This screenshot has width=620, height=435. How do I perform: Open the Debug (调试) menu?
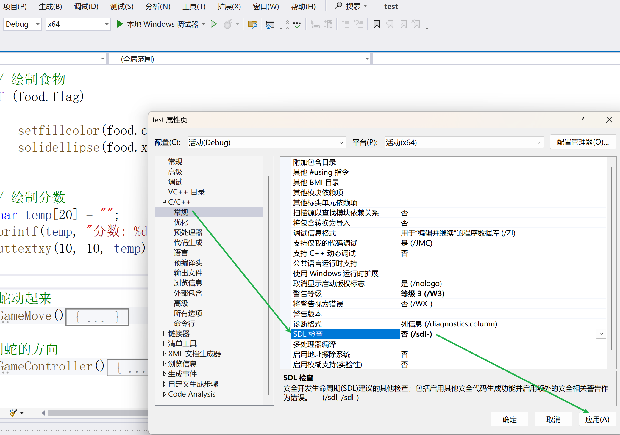(86, 6)
